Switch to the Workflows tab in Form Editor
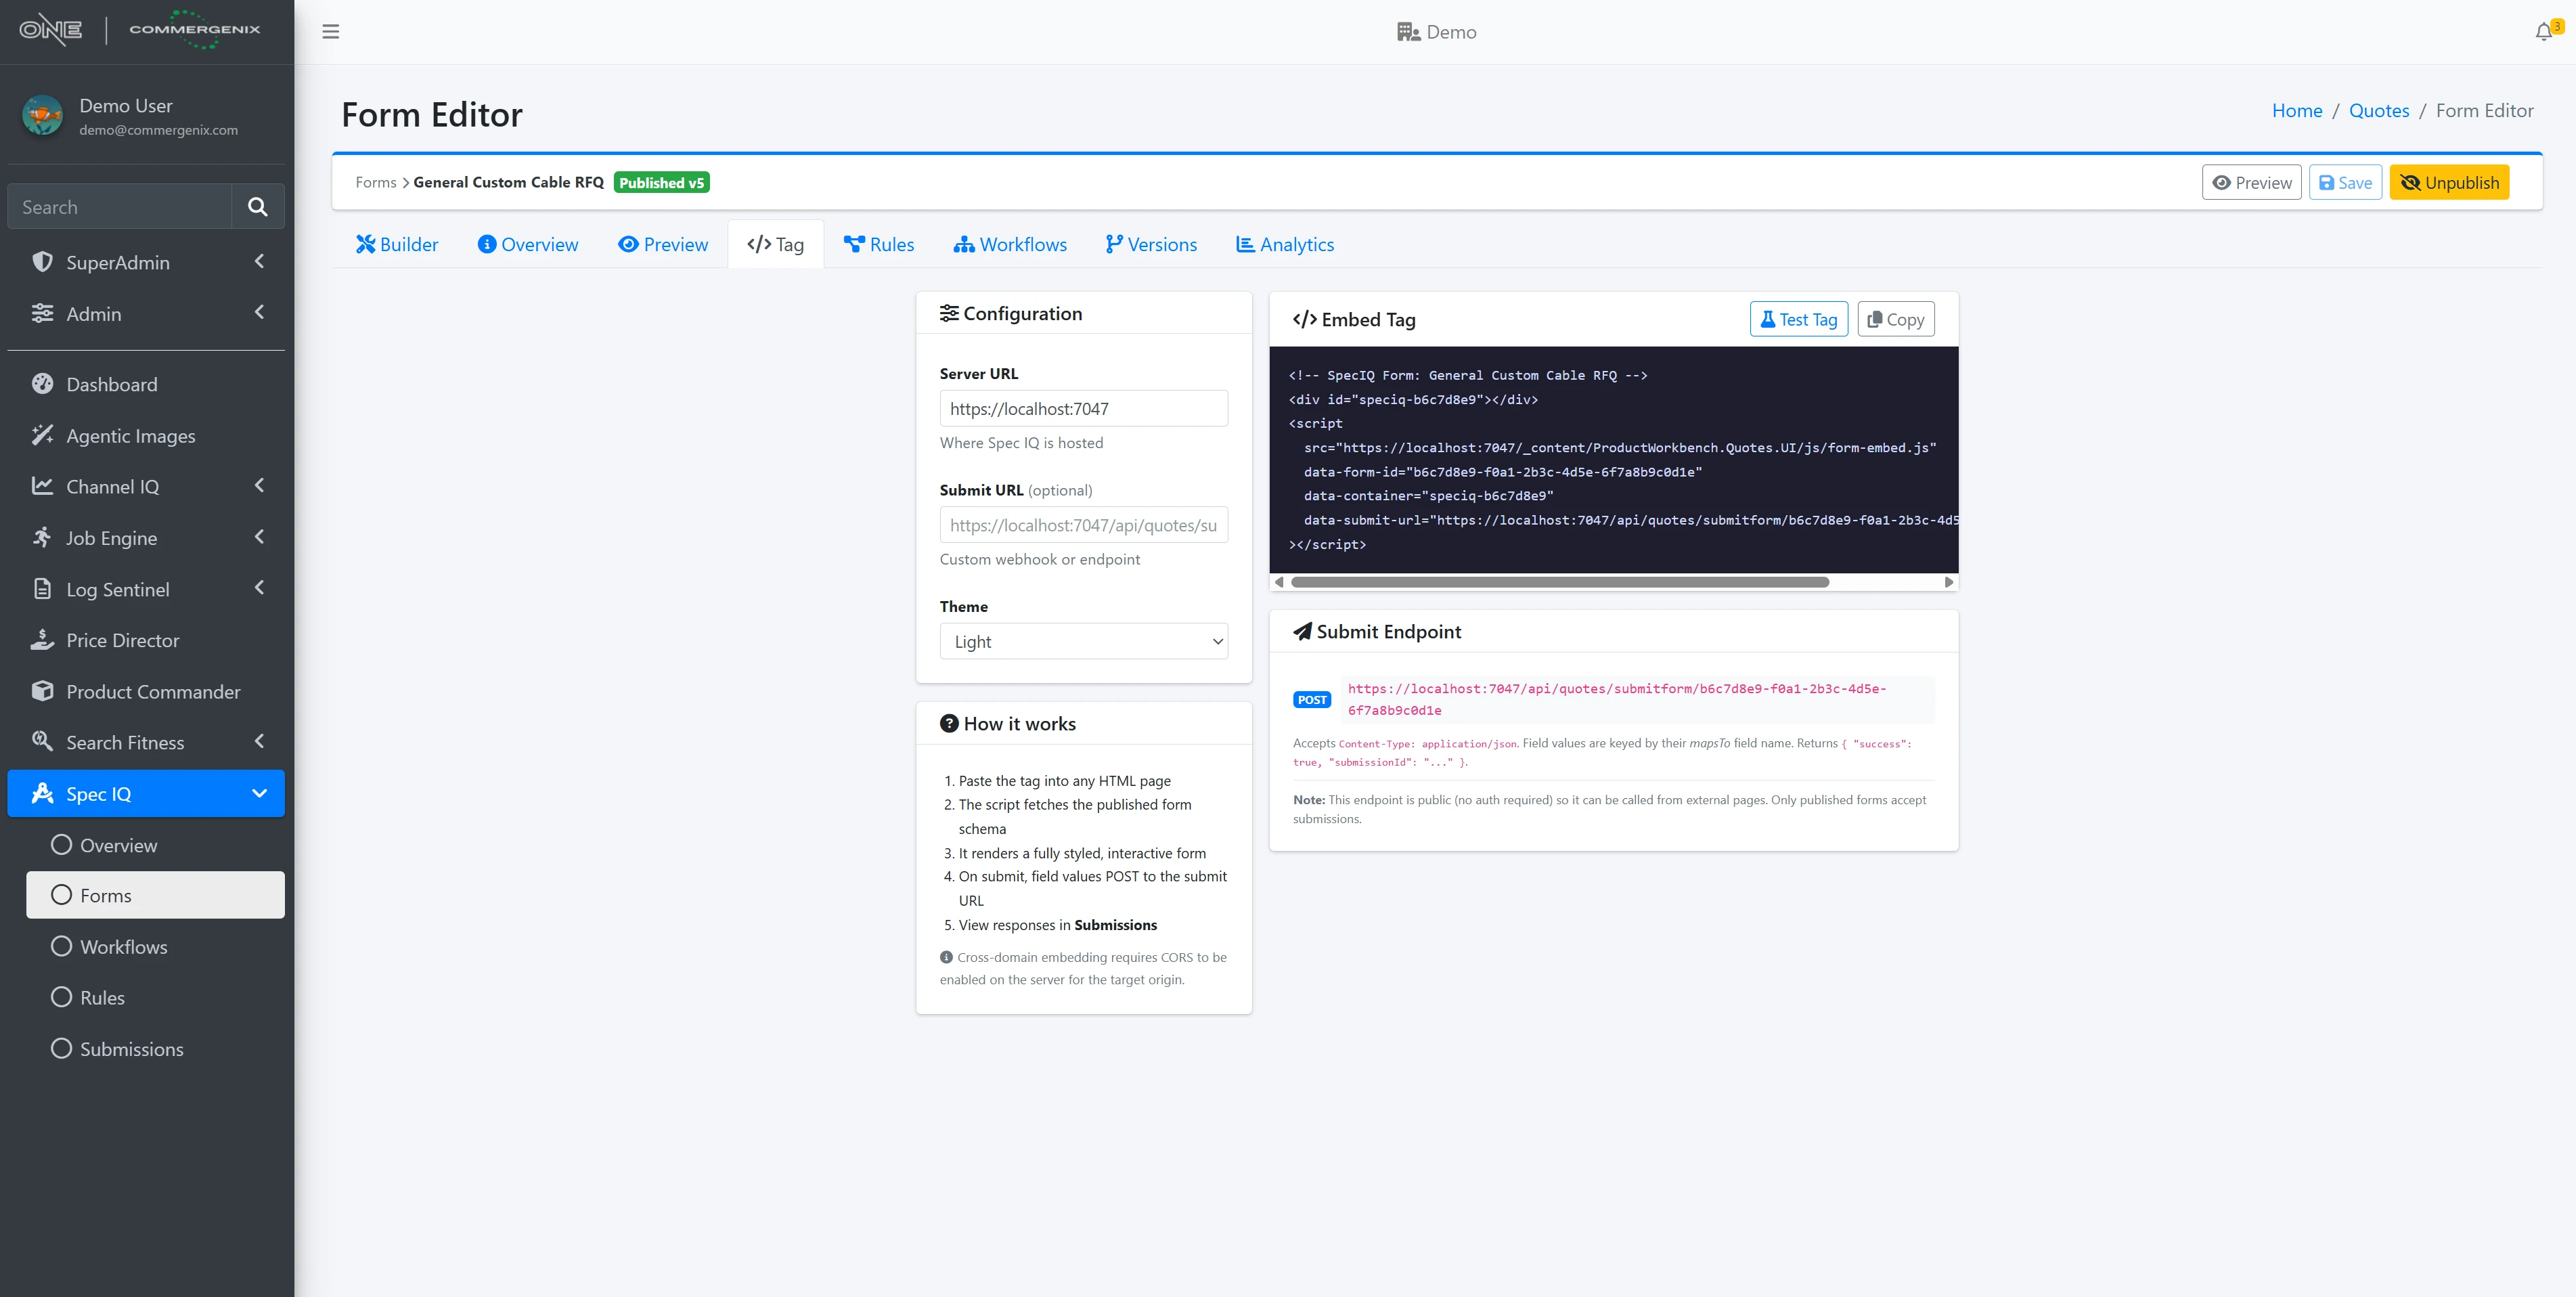Image resolution: width=2576 pixels, height=1297 pixels. (x=1010, y=245)
